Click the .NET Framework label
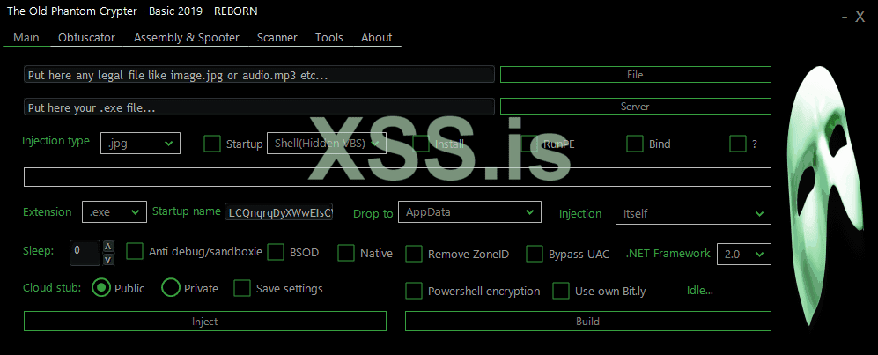The width and height of the screenshot is (878, 355). (668, 253)
